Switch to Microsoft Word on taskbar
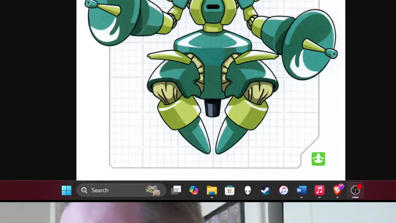This screenshot has height=223, width=396. click(301, 190)
